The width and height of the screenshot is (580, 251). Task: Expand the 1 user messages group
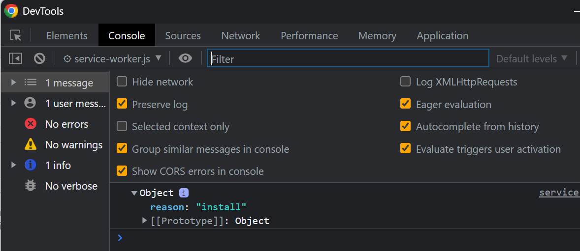pyautogui.click(x=14, y=104)
